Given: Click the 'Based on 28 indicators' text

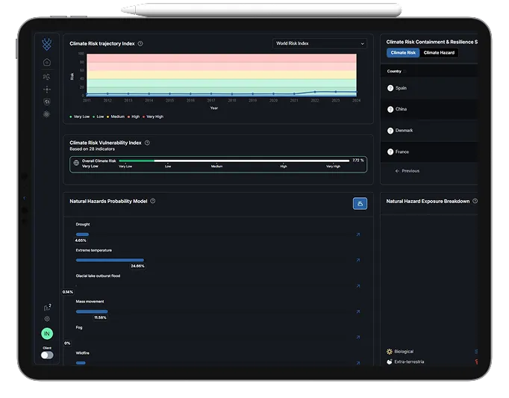Looking at the screenshot, I should click(x=93, y=149).
